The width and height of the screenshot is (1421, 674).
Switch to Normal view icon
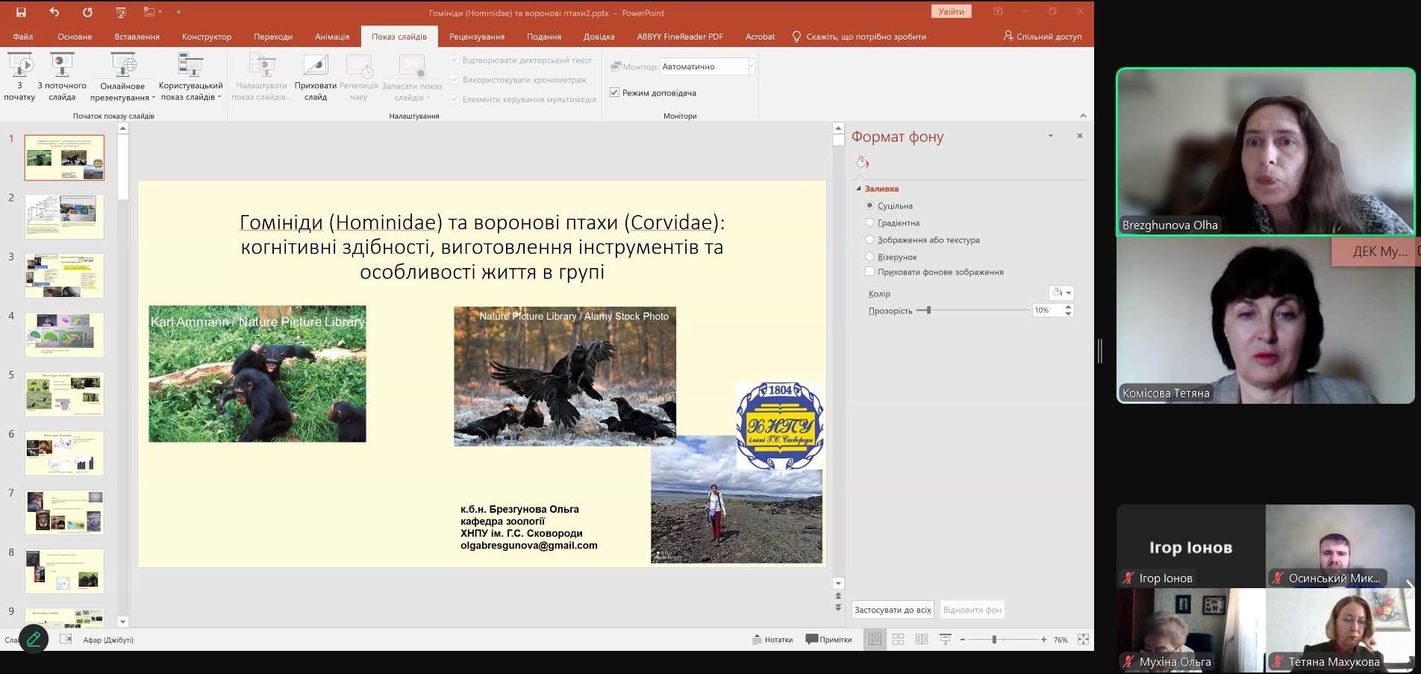(875, 640)
